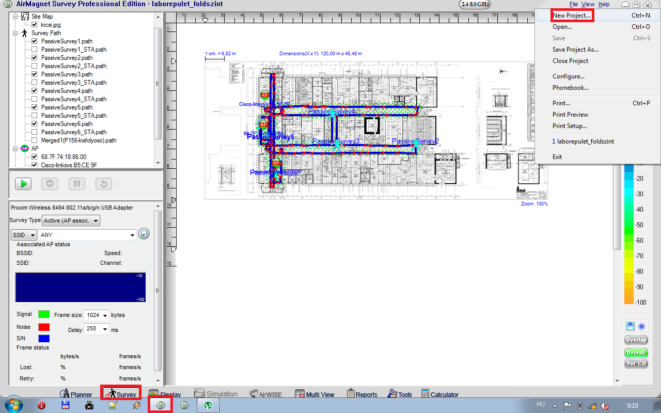Click the battery tray icon
This screenshot has height=413, width=661.
click(x=580, y=406)
